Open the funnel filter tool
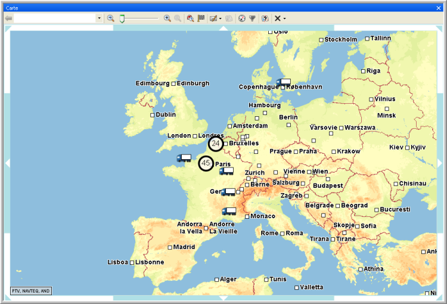 click(x=253, y=18)
